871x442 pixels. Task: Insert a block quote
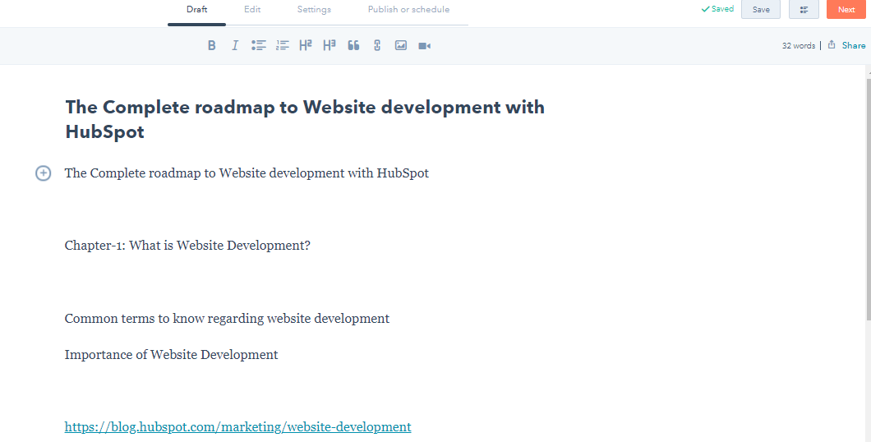click(353, 45)
